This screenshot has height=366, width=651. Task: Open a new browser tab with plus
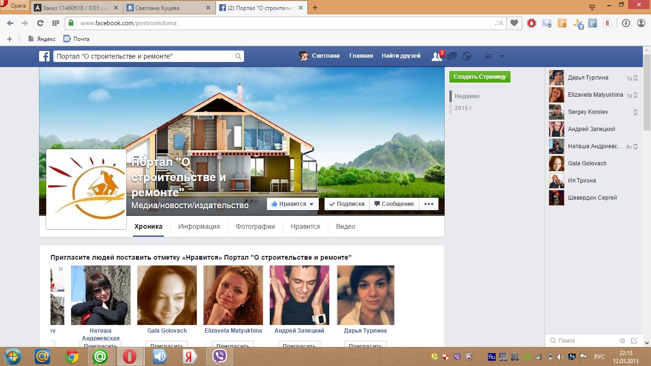click(x=315, y=8)
